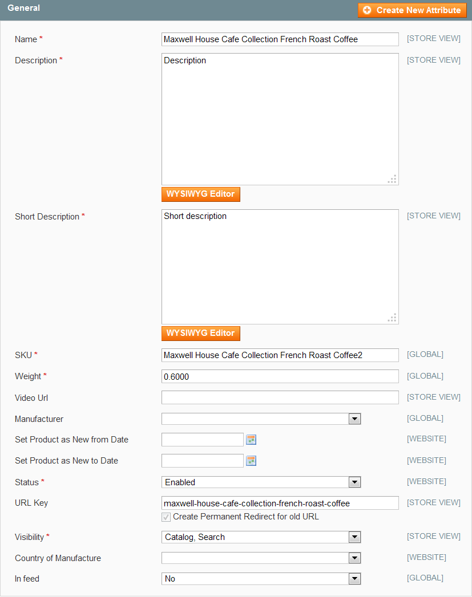Click into the Name text field
This screenshot has height=597, width=472.
pyautogui.click(x=280, y=39)
